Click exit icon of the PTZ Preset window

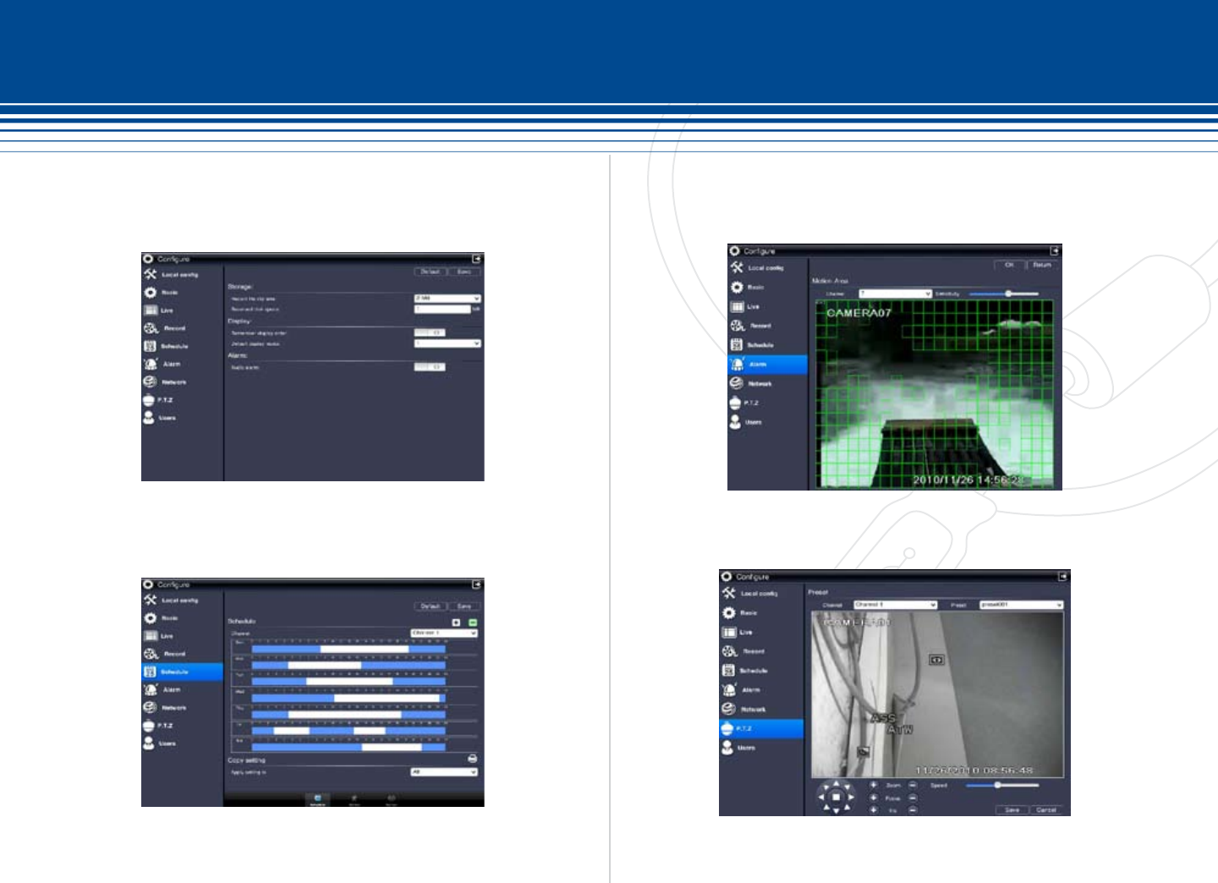point(1063,576)
